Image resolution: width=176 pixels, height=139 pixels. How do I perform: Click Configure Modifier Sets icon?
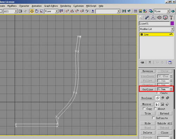pos(170,62)
